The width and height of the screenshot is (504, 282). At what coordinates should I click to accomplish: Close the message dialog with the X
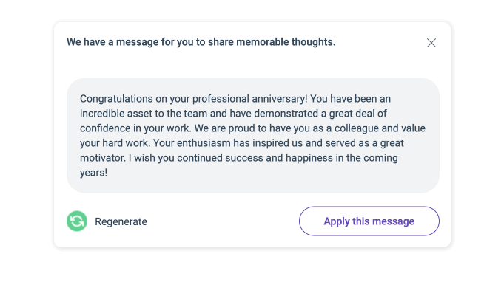(431, 43)
